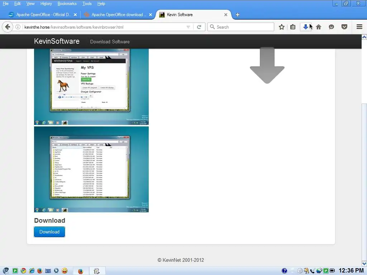The image size is (367, 275).
Task: Open the Hello chat smiley icon
Action: (x=331, y=27)
